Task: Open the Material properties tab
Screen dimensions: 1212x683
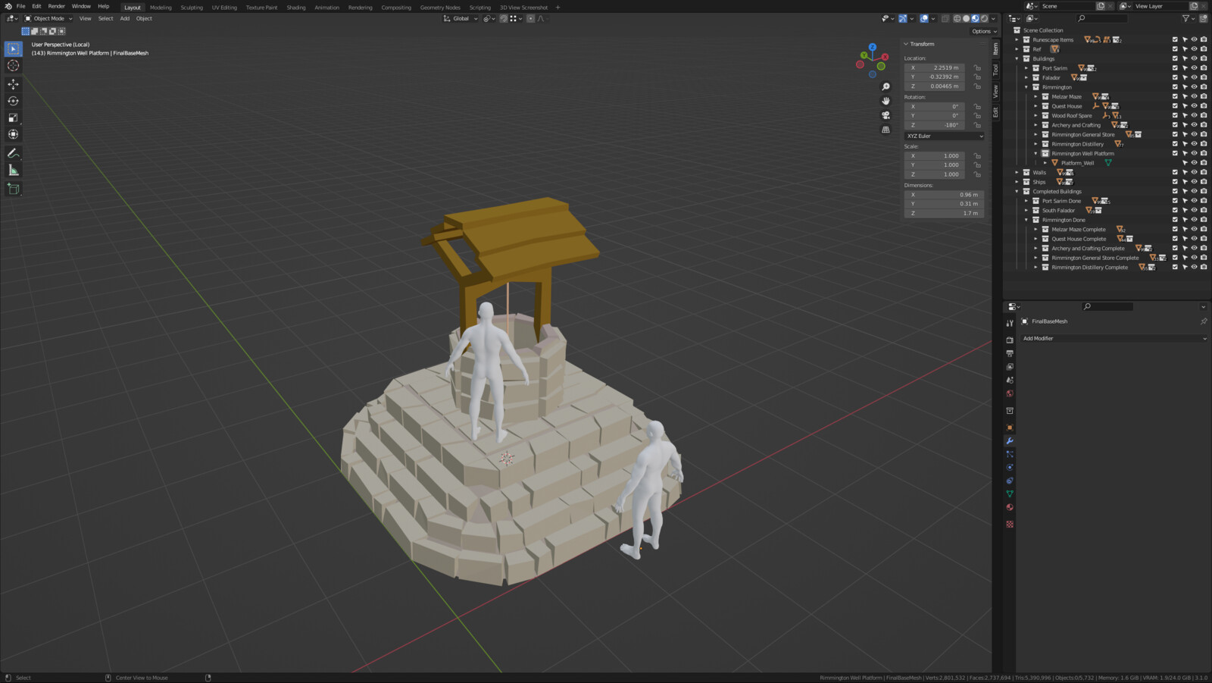Action: (x=1010, y=507)
